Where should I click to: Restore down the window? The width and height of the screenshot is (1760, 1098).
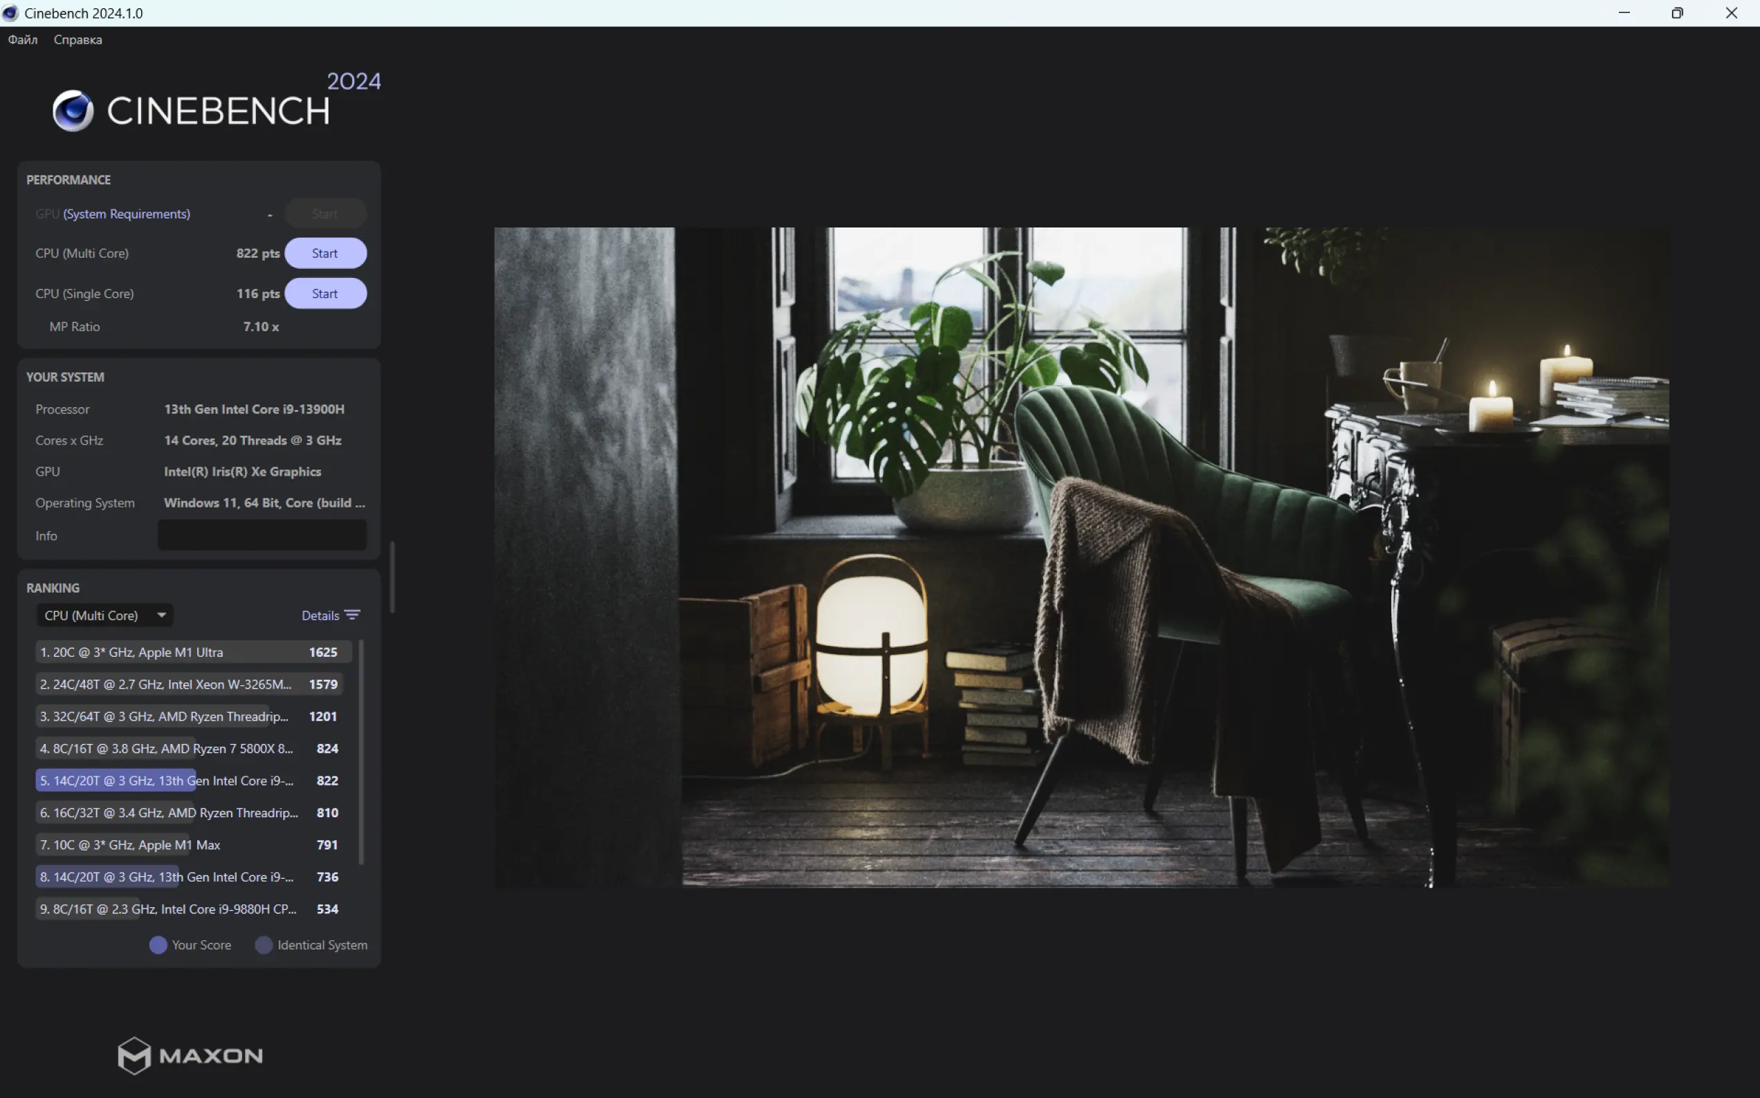[1677, 13]
